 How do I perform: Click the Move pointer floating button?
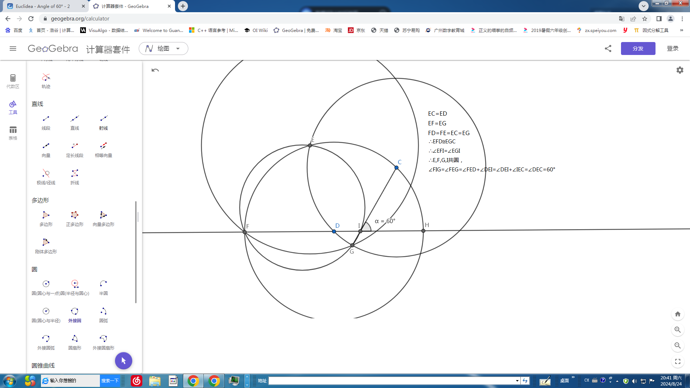[x=123, y=361]
